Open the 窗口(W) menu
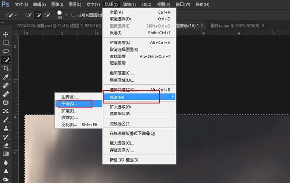Viewport: 290px width, 183px height. coord(183,4)
